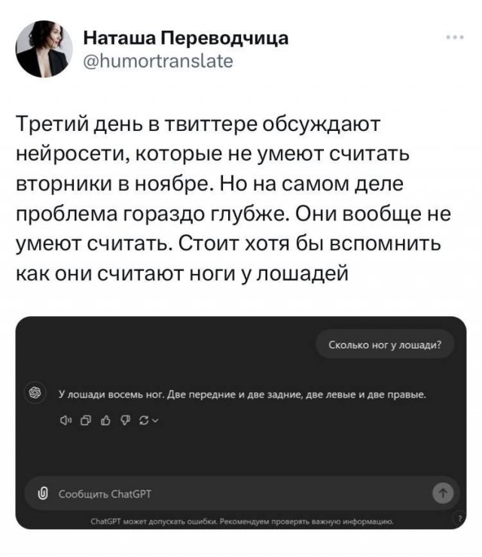The image size is (482, 557).
Task: Copy the ChatGPT response
Action: click(x=84, y=420)
